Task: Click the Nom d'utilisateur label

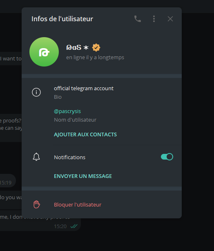Action: 75,120
